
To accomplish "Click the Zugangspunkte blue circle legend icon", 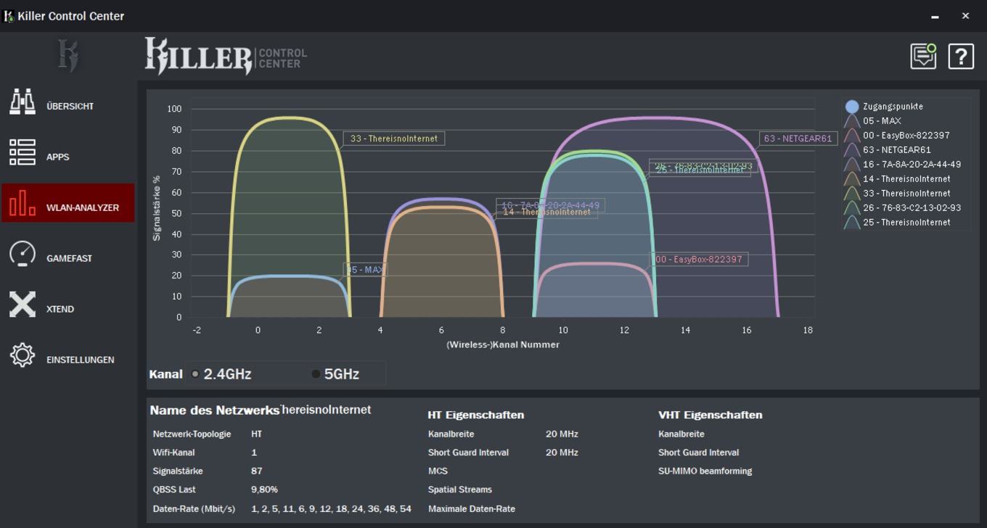I will [x=852, y=107].
